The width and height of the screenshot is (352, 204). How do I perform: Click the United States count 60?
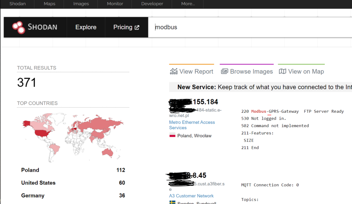point(122,183)
